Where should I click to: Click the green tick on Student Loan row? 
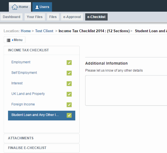(x=69, y=115)
